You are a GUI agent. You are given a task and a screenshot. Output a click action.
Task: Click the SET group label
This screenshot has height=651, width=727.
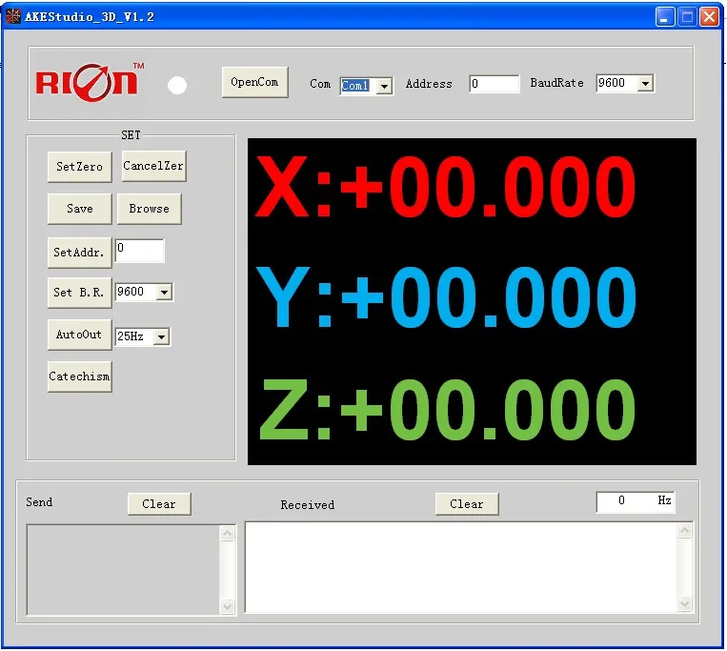(x=131, y=135)
